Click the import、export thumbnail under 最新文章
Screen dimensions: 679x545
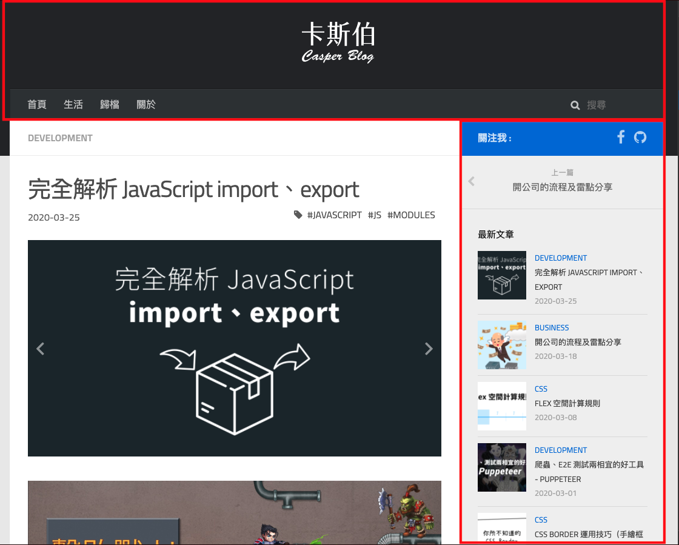click(502, 275)
